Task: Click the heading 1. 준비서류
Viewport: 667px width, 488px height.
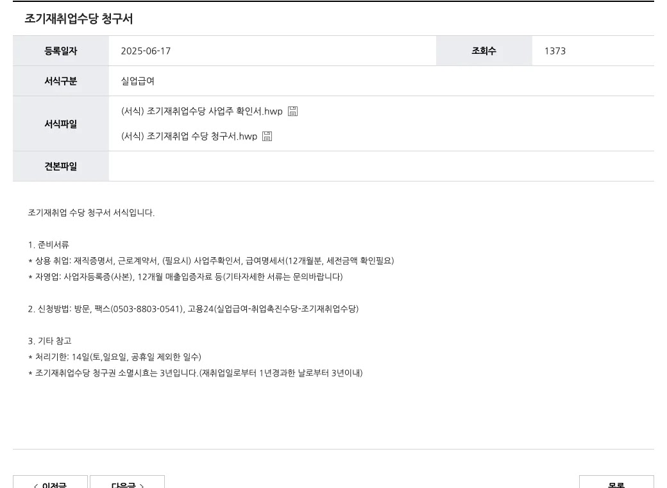Action: click(49, 244)
